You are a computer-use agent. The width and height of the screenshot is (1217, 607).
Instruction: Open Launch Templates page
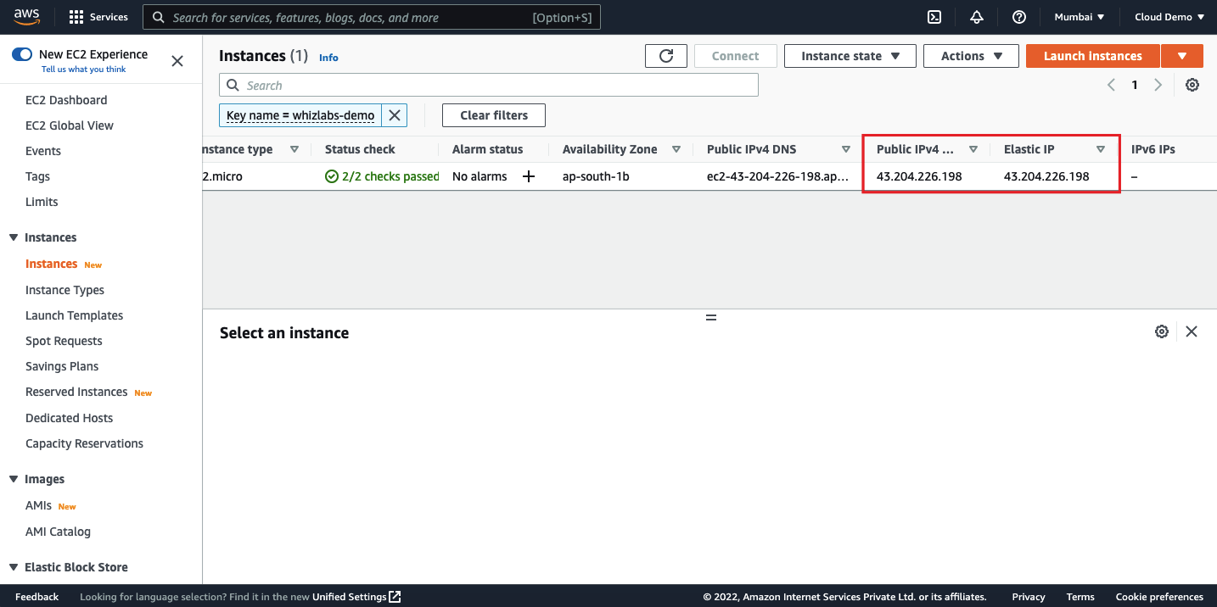pyautogui.click(x=74, y=315)
